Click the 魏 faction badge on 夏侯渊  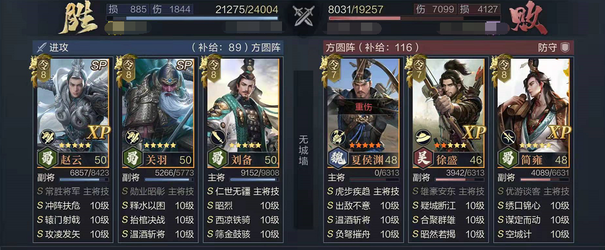click(337, 159)
